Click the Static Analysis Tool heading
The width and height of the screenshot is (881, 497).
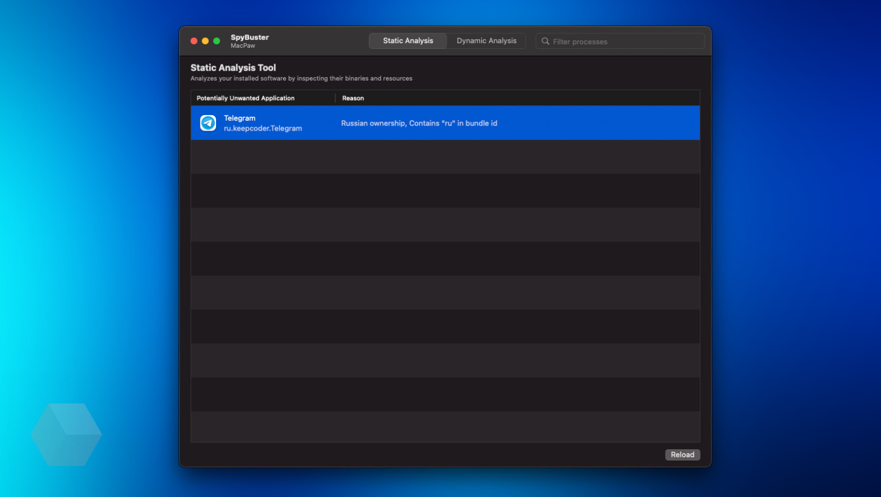[233, 68]
